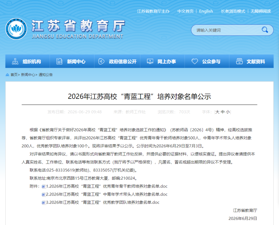Switch to the English site
Image resolution: width=279 pixels, height=225 pixels.
206,11
